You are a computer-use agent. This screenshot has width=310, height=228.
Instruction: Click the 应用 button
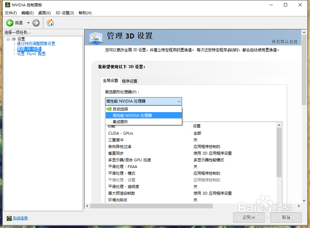[249, 217]
